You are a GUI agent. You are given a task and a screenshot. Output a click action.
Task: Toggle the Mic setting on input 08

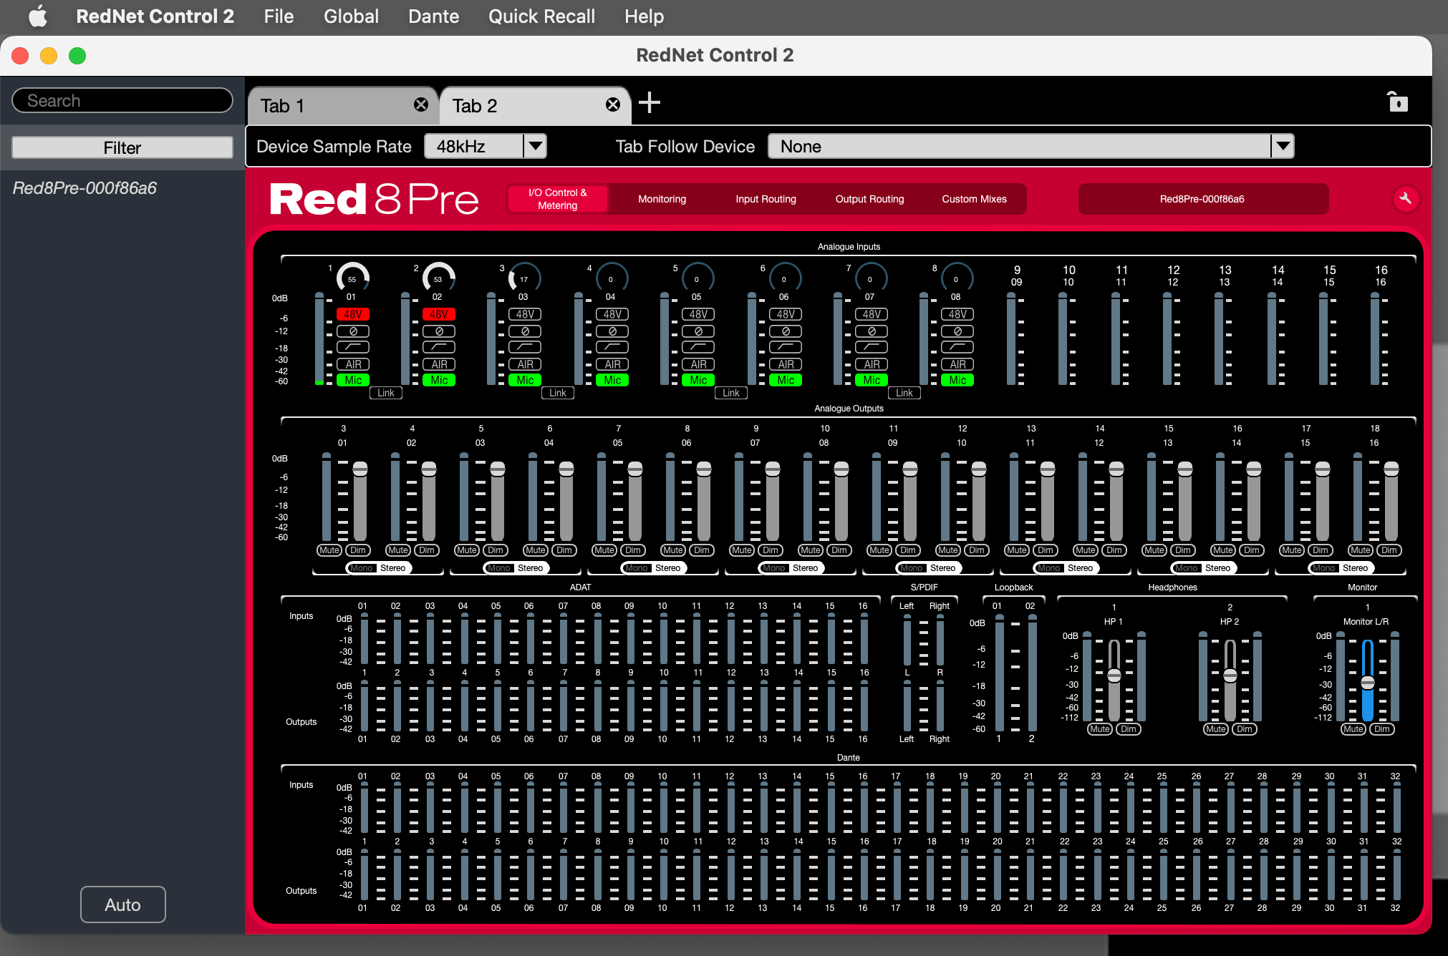point(957,380)
